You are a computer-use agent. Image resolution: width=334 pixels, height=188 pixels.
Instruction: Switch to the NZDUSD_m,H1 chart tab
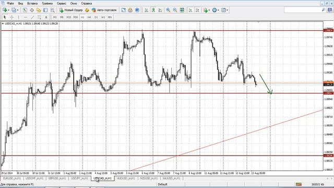coord(149,179)
